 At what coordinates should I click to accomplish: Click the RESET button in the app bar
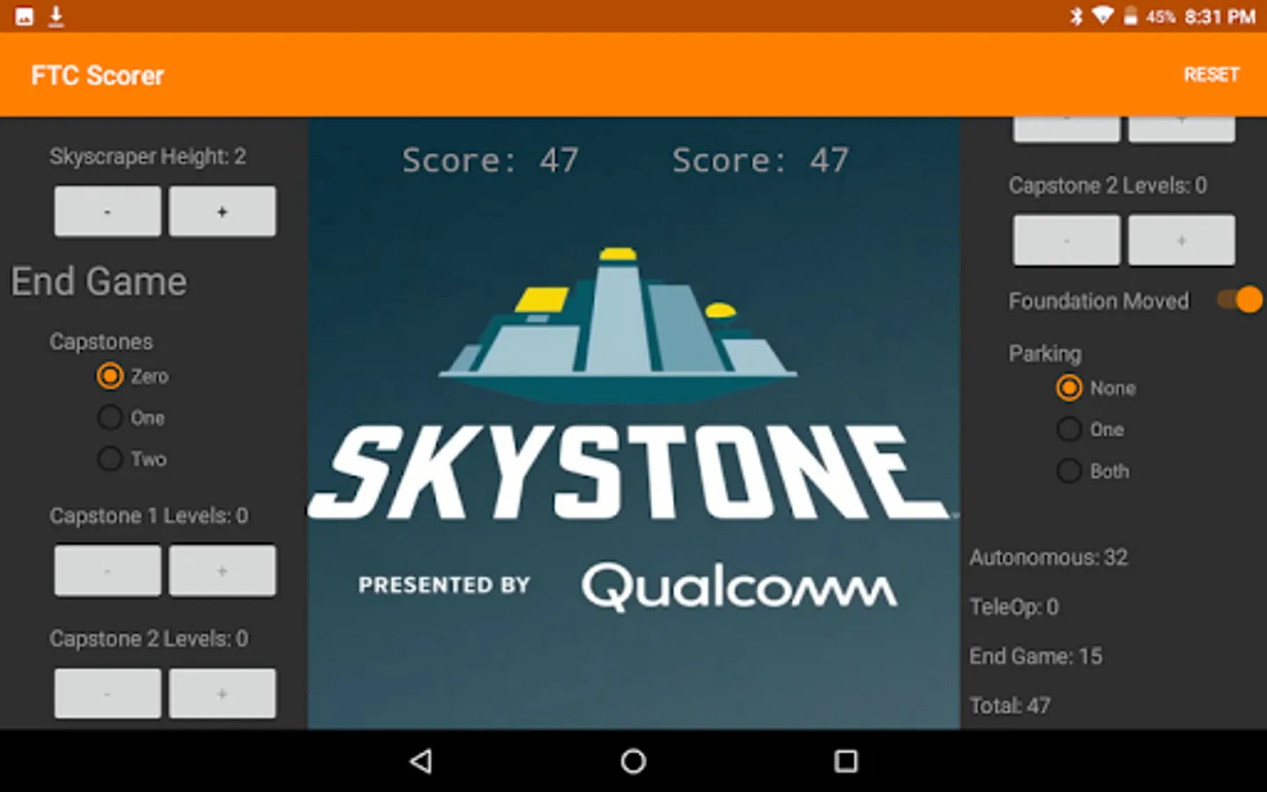coord(1212,75)
